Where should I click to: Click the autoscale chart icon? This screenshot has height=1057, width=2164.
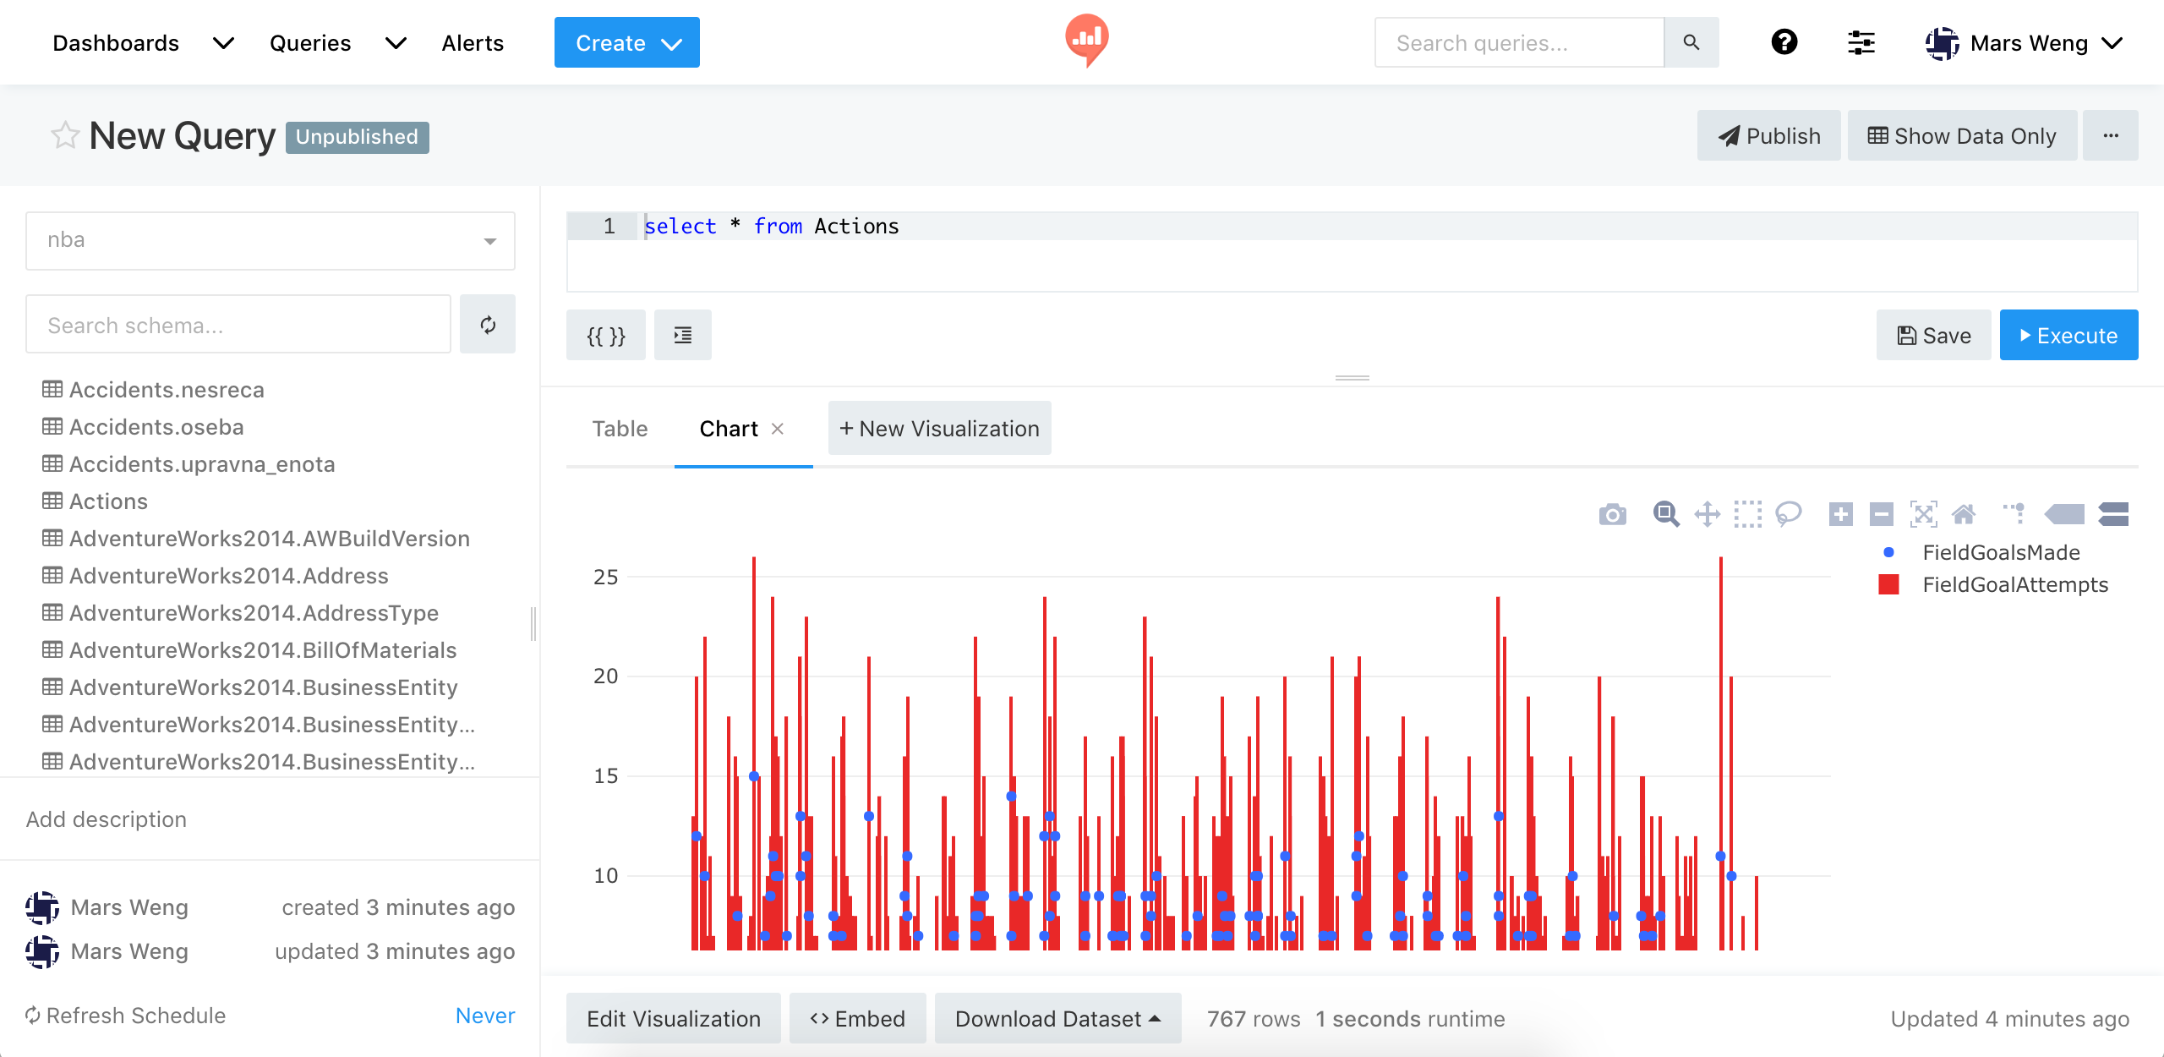coord(1923,514)
